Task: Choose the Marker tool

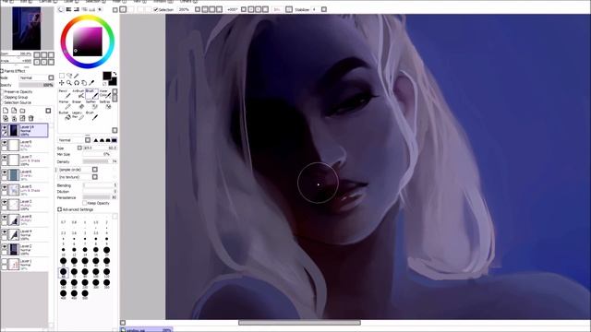Action: click(65, 104)
